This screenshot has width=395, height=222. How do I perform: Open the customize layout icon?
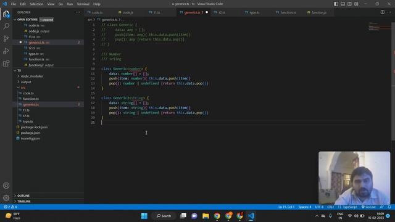pos(356,4)
